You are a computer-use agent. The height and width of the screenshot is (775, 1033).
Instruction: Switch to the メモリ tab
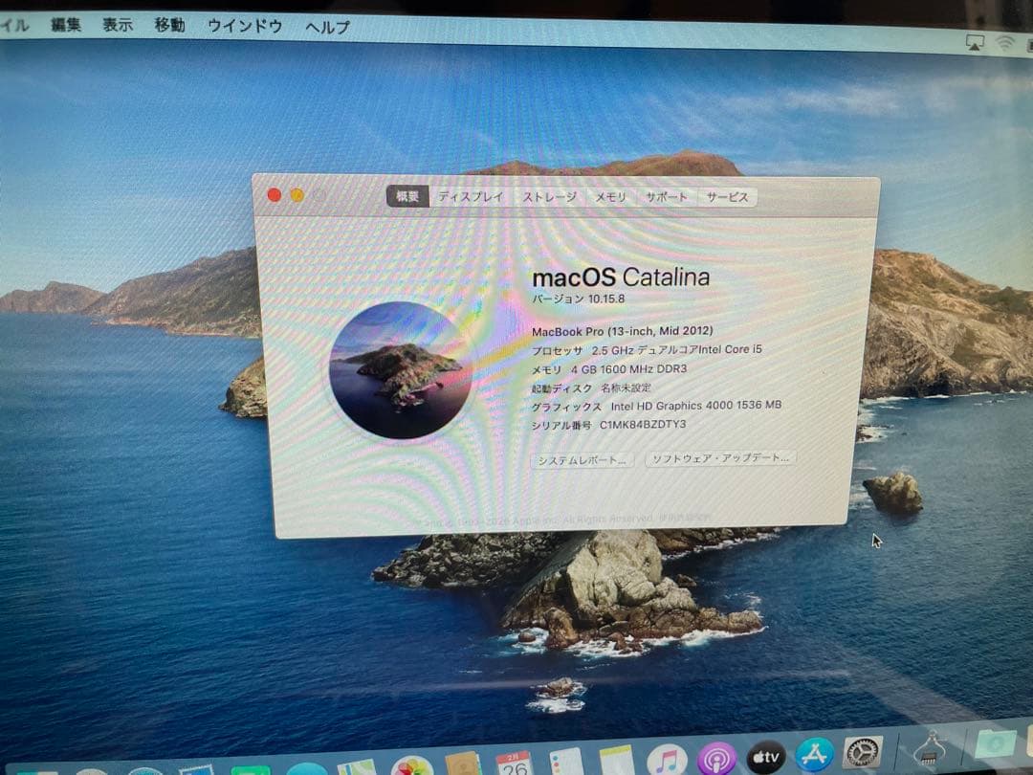tap(610, 196)
